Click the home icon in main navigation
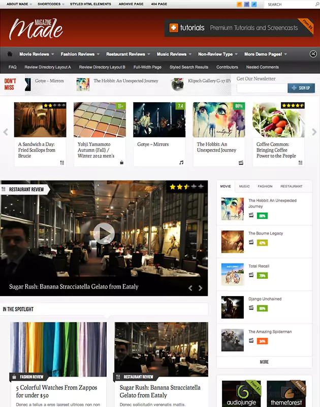 (x=10, y=54)
